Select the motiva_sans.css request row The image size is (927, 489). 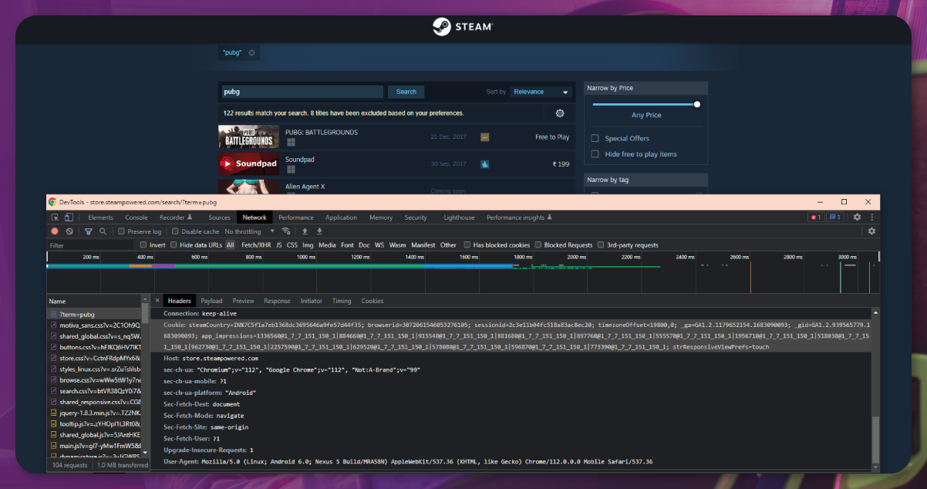coord(93,325)
